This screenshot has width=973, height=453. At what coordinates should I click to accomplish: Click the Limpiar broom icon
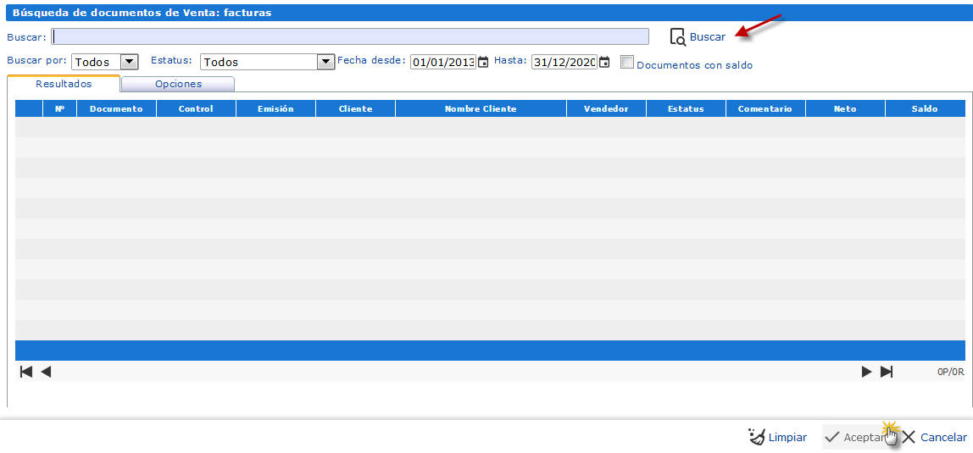tap(757, 437)
